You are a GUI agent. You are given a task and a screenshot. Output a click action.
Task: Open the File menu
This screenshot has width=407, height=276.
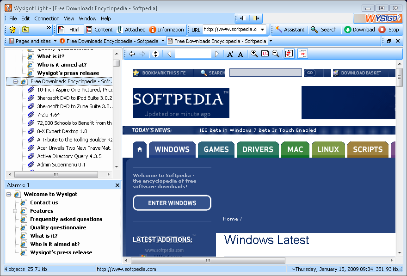coord(13,18)
